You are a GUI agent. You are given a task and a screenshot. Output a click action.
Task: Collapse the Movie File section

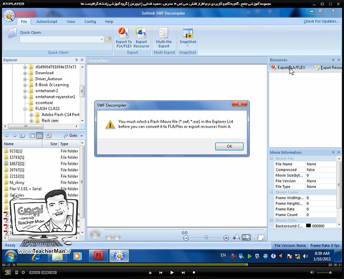click(271, 158)
